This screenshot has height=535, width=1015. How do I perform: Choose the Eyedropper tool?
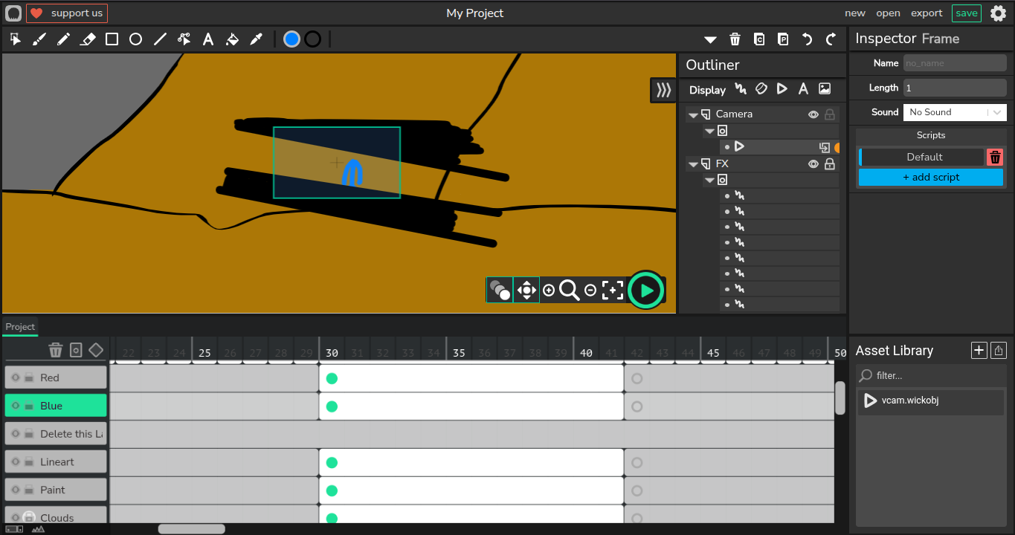click(x=257, y=39)
